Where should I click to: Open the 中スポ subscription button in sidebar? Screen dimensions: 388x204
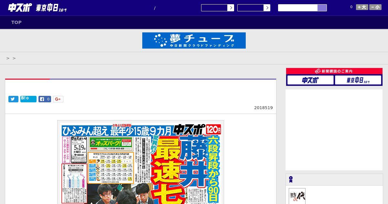310,80
